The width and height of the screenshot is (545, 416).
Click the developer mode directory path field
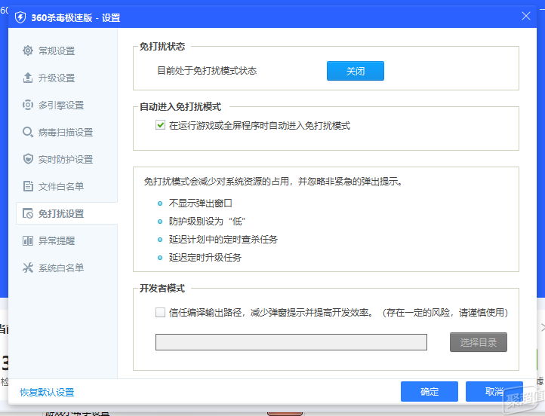(x=291, y=342)
